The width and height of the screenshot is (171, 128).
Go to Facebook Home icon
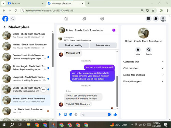pos(66,18)
